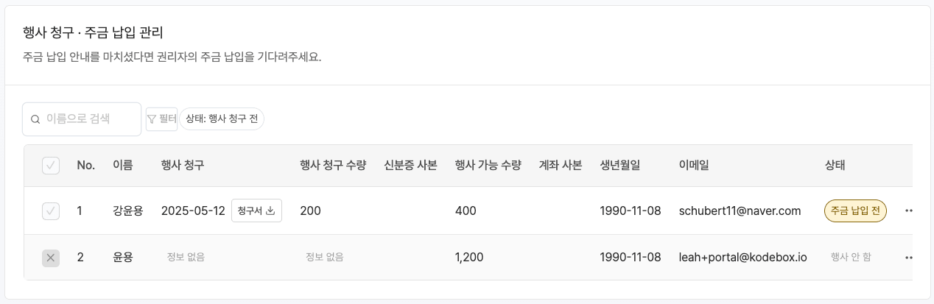Click the 행사 안 함 status in row 2
Image resolution: width=934 pixels, height=304 pixels.
(851, 258)
